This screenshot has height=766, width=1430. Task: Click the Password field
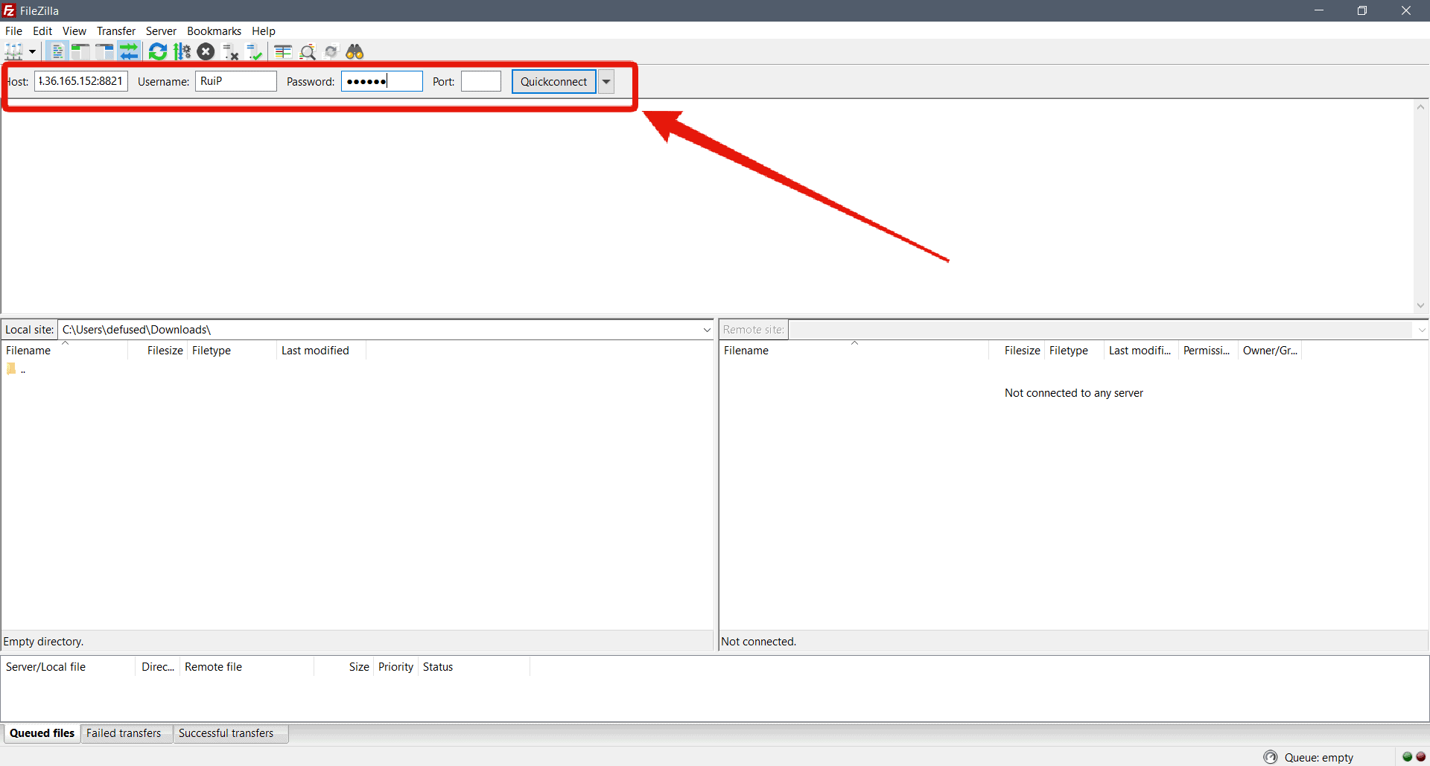tap(382, 81)
